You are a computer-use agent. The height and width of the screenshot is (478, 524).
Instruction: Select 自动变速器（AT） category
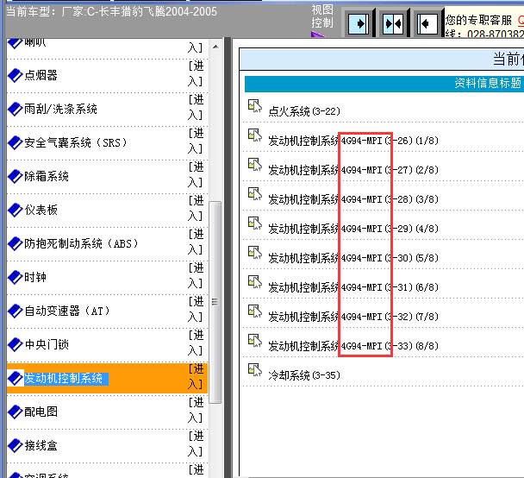(x=67, y=311)
